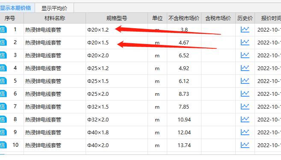Click the quote date in row 5
This screenshot has height=160, width=281.
269,81
